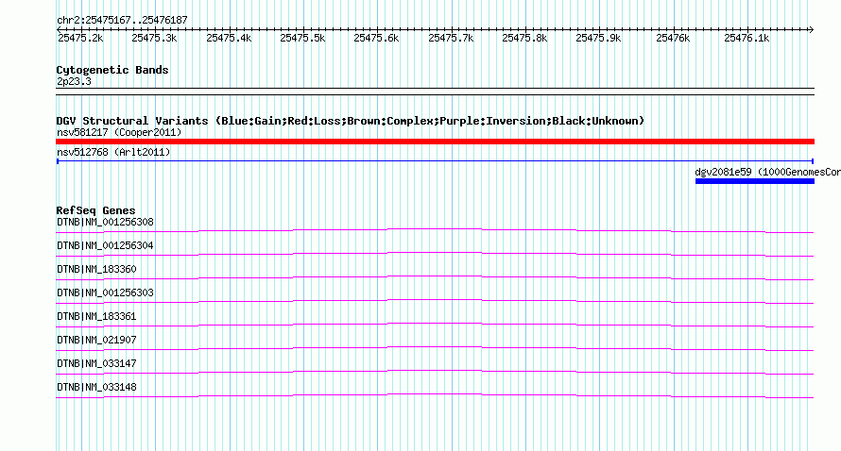Click the 2p23.3 band label
Viewport: 841px width, 451px height.
[74, 82]
